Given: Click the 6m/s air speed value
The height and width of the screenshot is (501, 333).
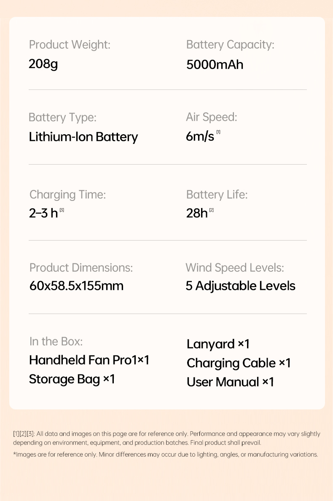Looking at the screenshot, I should point(200,136).
